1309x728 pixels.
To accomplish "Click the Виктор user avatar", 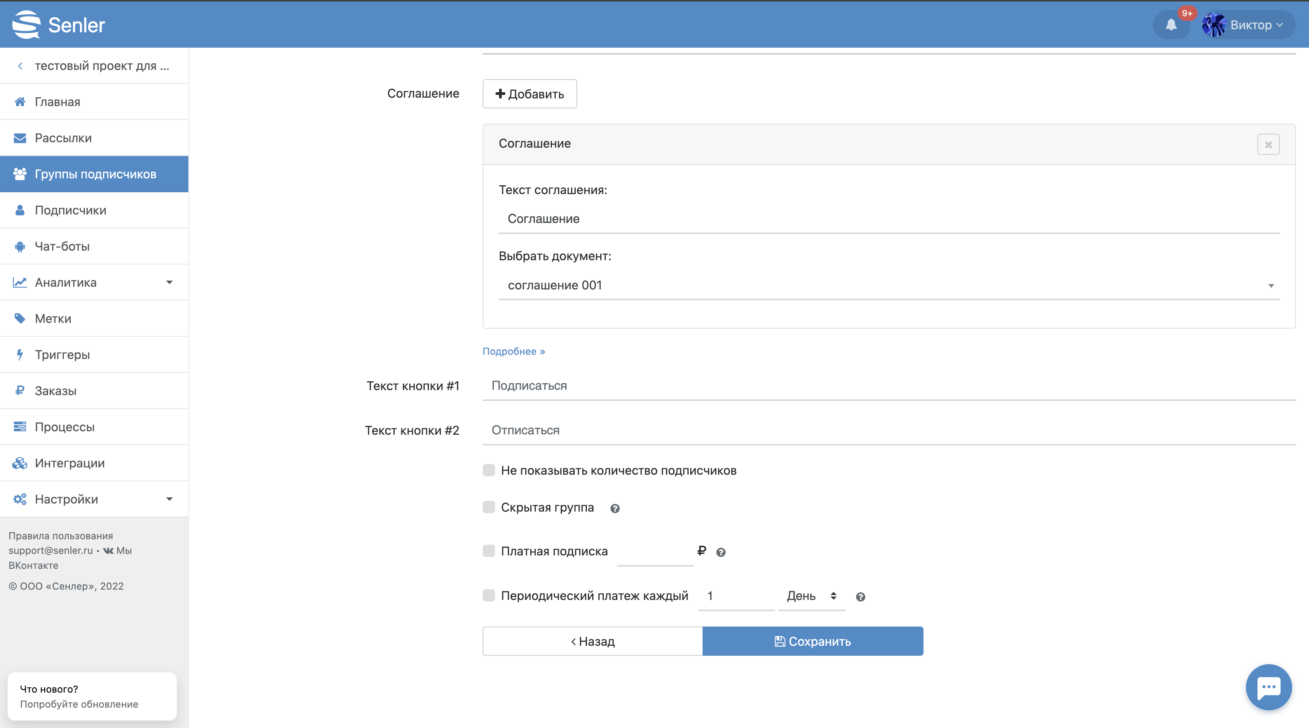I will 1213,24.
